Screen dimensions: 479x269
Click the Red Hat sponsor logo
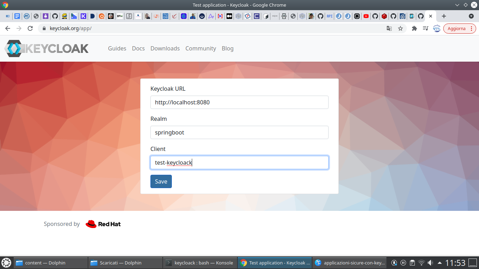(103, 224)
